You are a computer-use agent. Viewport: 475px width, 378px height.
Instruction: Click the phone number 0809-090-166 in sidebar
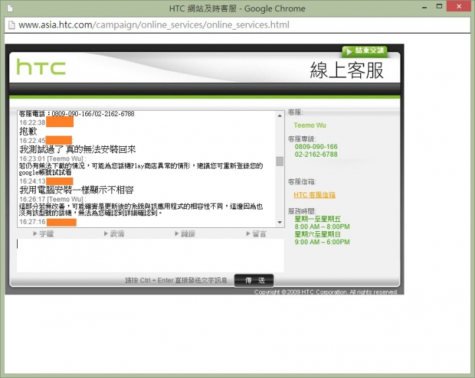click(316, 147)
